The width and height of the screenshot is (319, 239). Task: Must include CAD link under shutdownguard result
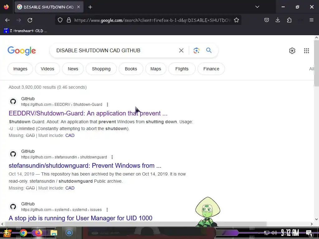(x=70, y=188)
